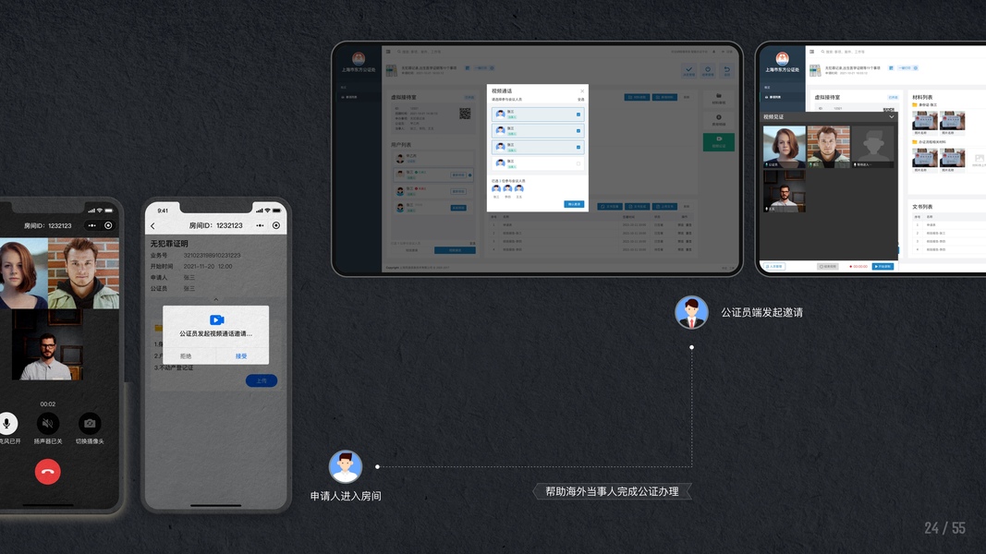The height and width of the screenshot is (554, 986).
Task: Click the notary woman video tile in 视频见证
Action: click(x=785, y=147)
